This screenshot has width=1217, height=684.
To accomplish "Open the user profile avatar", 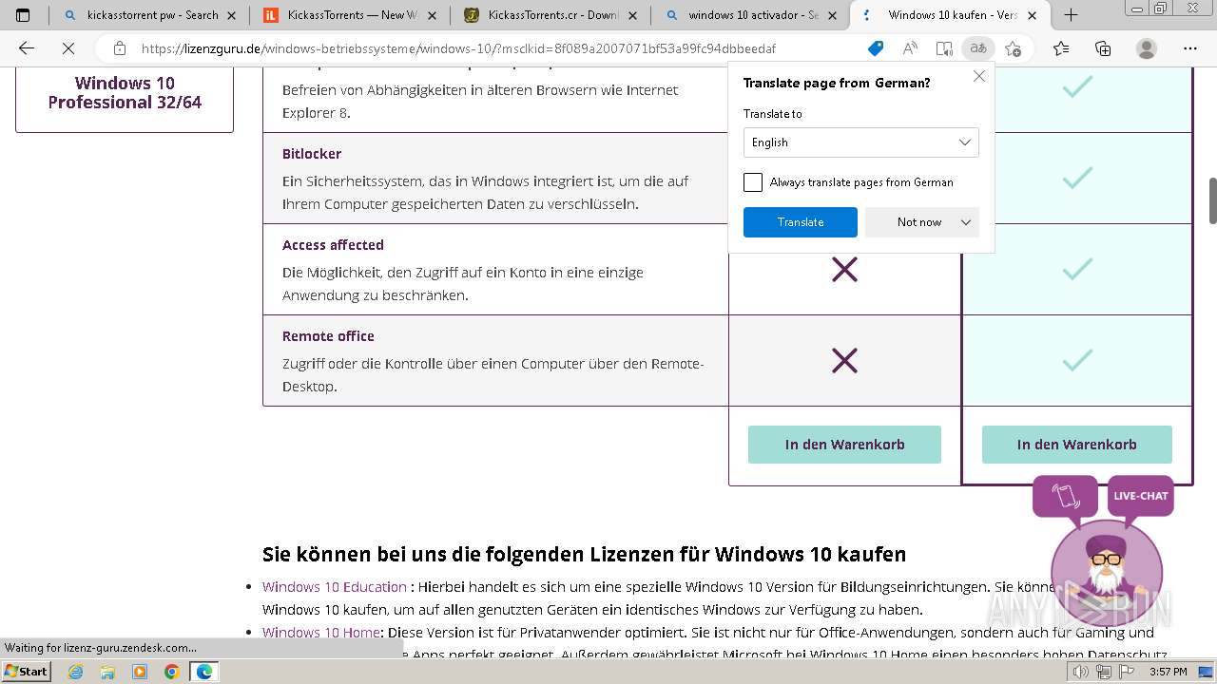I will (x=1147, y=48).
